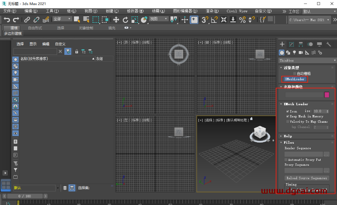Viewport: 337px width, 205px height.
Task: Browse for Render Sequence file
Action: coord(326,154)
